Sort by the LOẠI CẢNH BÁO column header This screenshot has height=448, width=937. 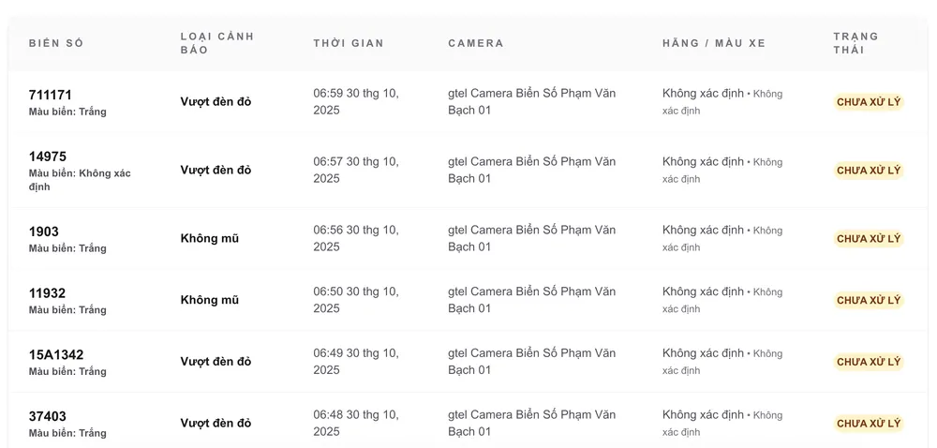217,43
